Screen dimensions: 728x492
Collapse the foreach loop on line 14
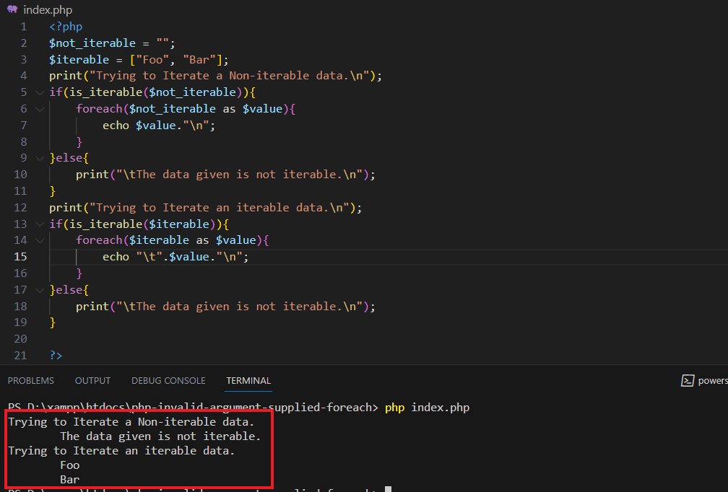pos(39,240)
